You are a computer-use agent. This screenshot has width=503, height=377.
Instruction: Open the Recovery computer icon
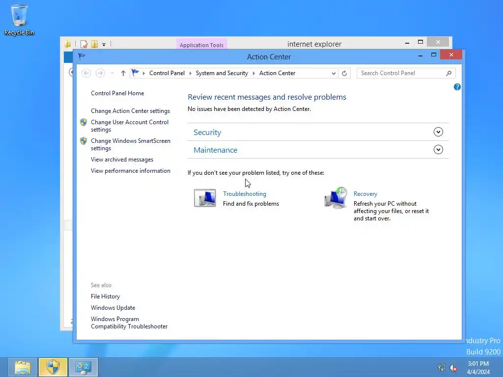tap(336, 198)
